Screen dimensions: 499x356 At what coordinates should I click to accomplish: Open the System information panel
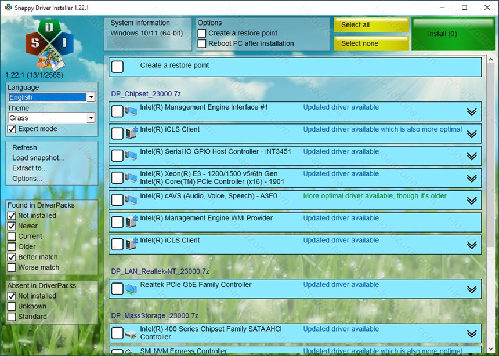(148, 34)
